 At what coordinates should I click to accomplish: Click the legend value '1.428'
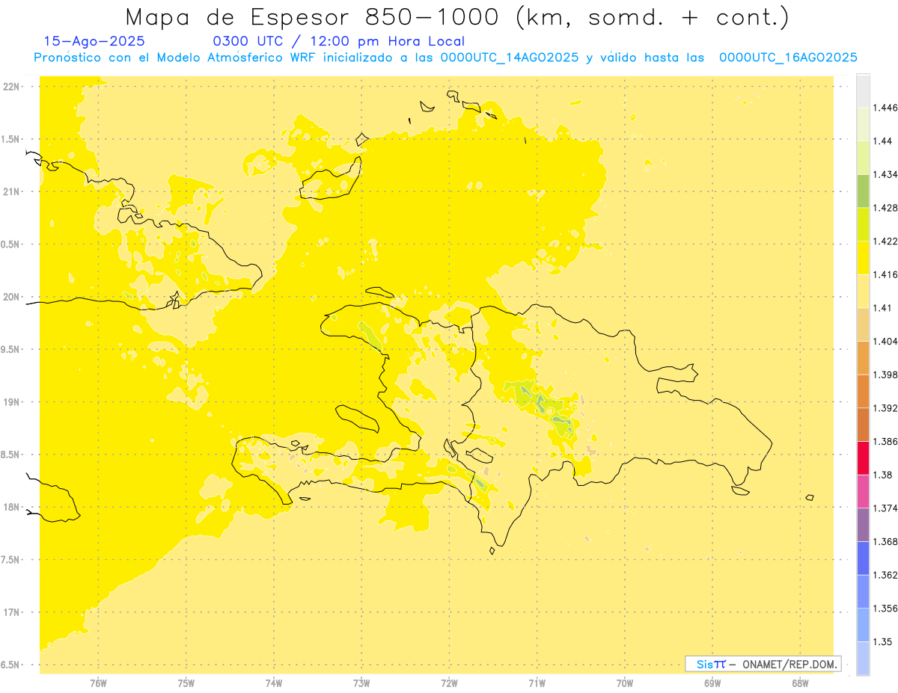point(885,208)
